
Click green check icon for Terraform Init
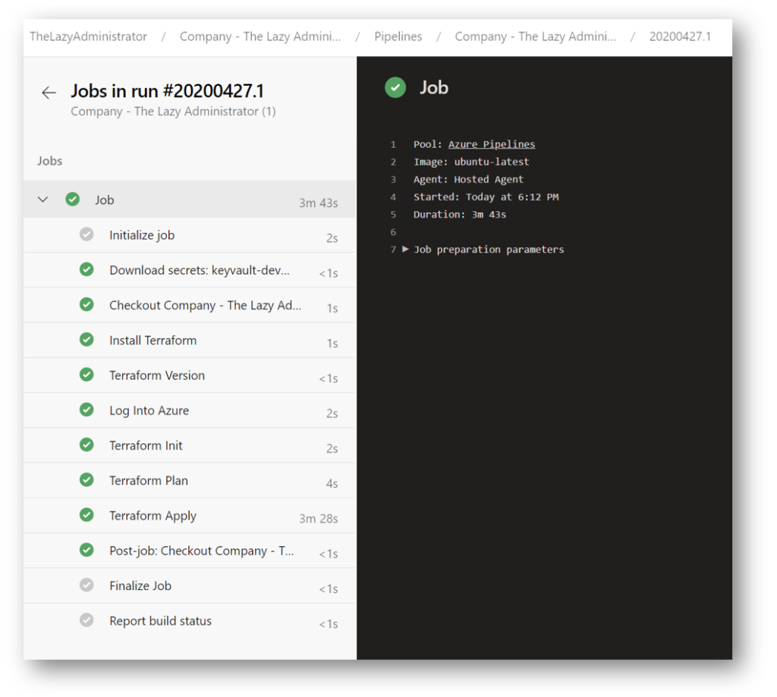click(x=87, y=445)
